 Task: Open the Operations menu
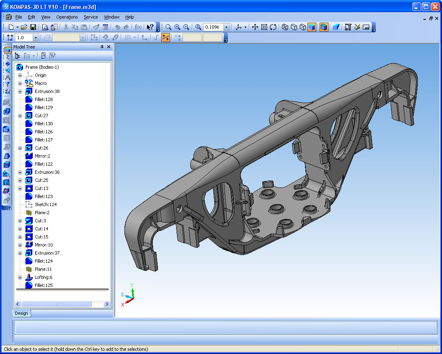[x=67, y=17]
